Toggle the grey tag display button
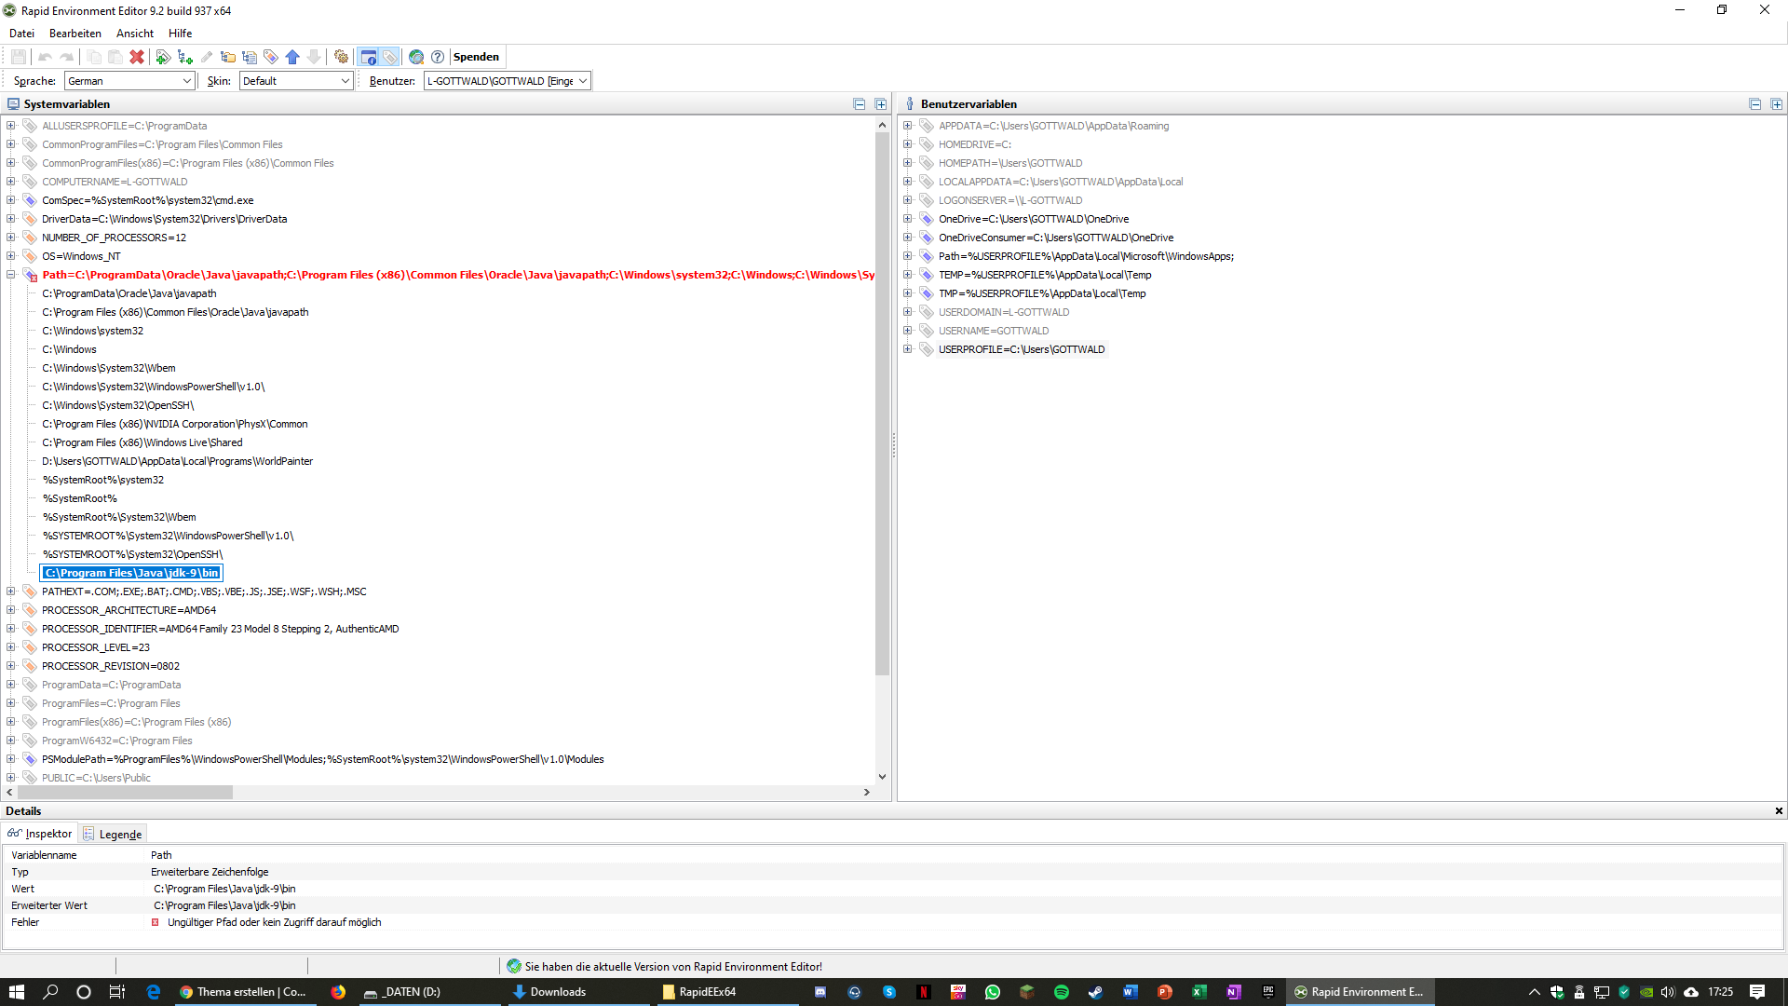 pyautogui.click(x=390, y=57)
